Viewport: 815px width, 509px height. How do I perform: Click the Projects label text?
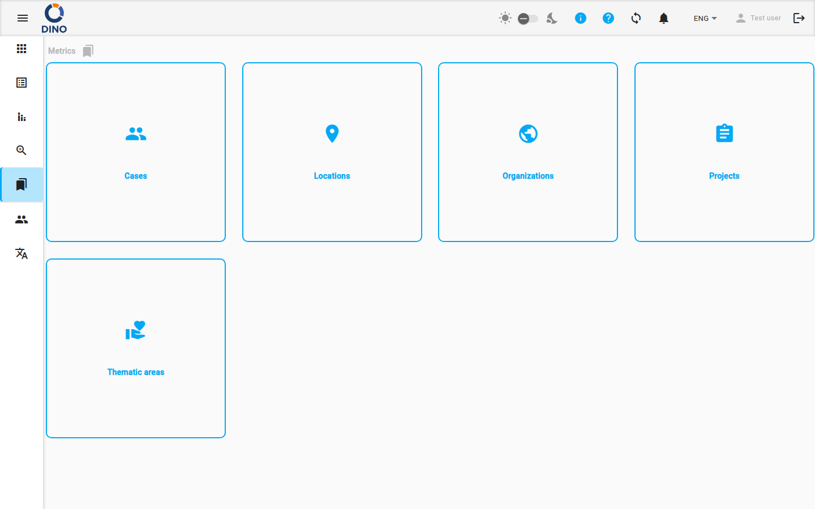click(x=724, y=176)
